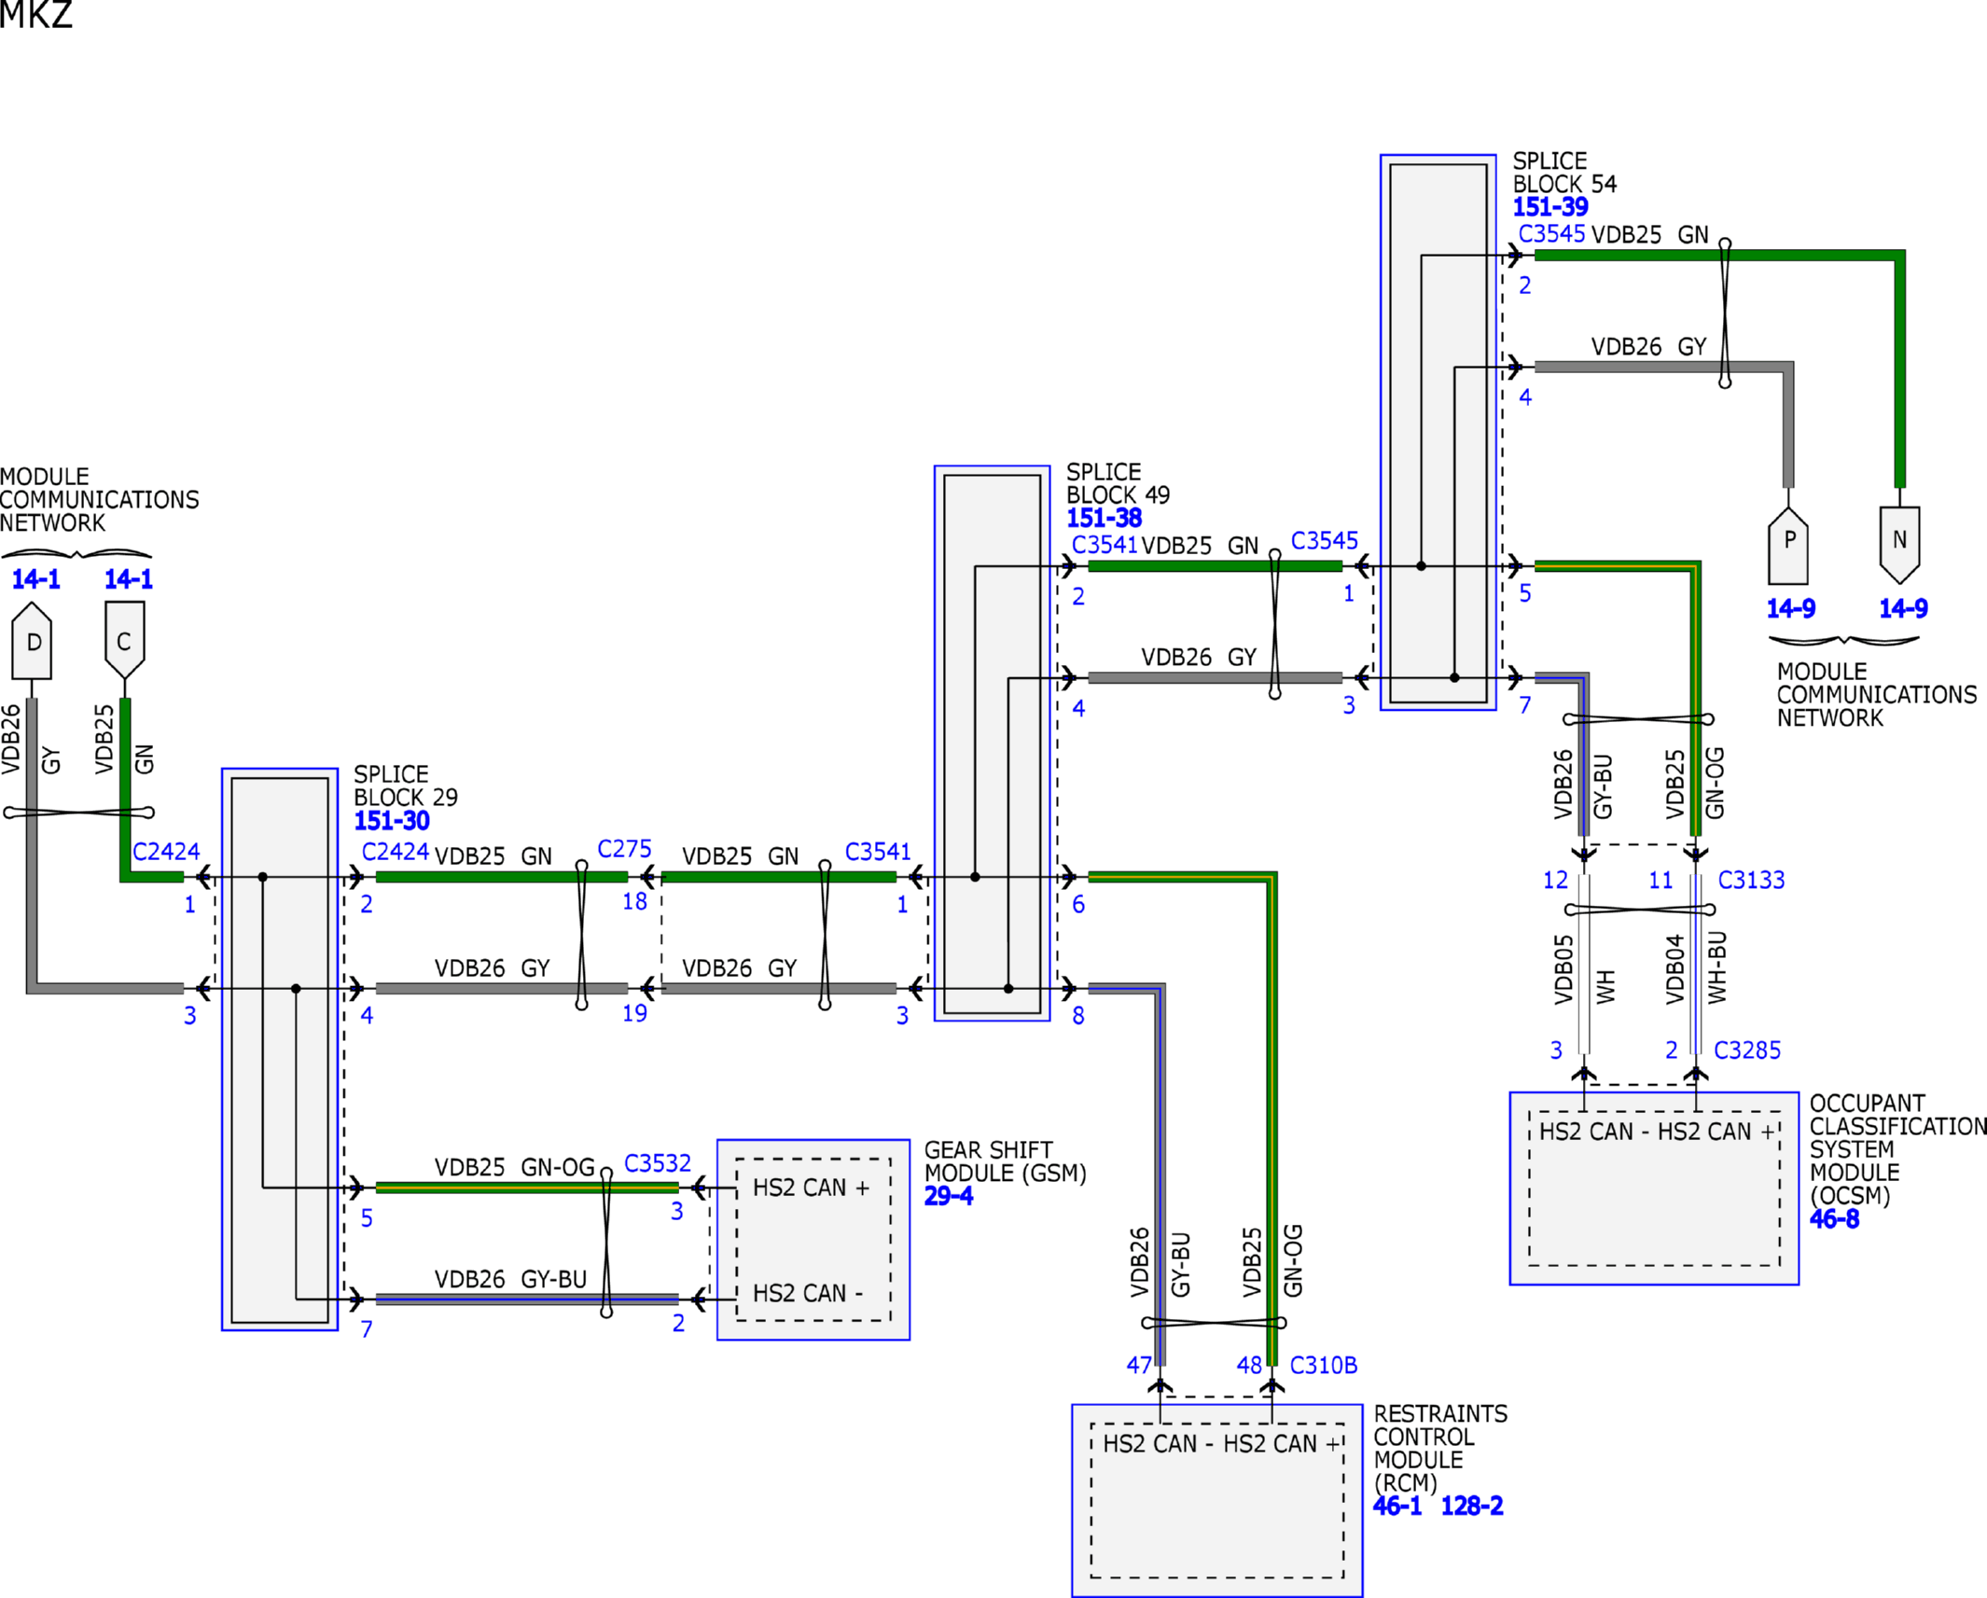Click the "MKZ" title text
The height and width of the screenshot is (1598, 1987).
coord(36,15)
